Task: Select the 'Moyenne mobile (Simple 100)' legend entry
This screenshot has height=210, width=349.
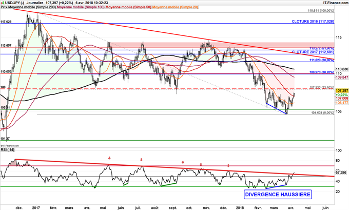Action: (x=81, y=7)
